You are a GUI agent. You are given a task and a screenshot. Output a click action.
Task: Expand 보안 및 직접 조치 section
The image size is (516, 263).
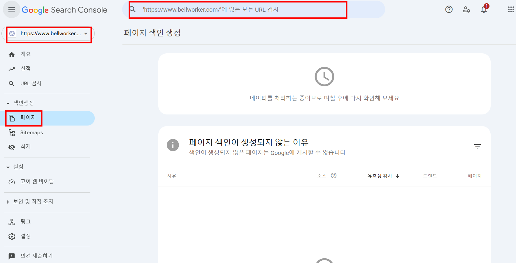click(30, 202)
